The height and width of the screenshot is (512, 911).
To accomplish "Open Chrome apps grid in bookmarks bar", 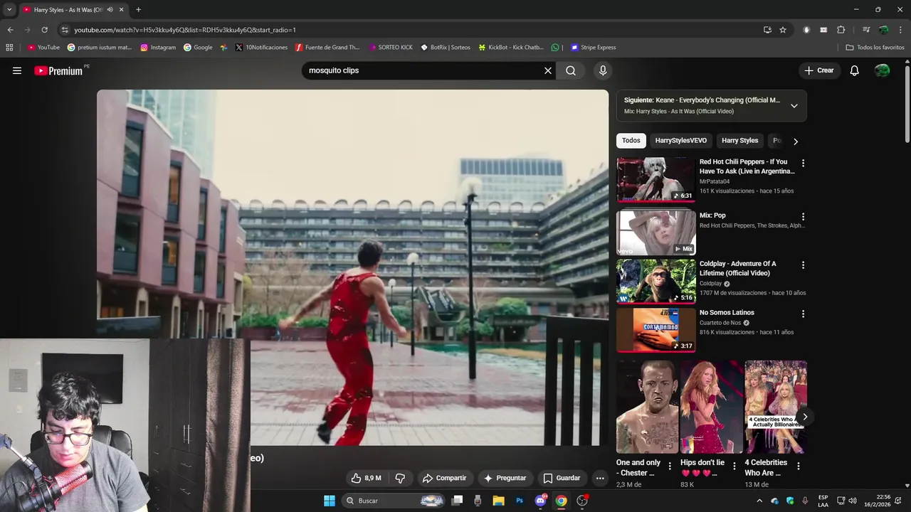I will (x=9, y=48).
